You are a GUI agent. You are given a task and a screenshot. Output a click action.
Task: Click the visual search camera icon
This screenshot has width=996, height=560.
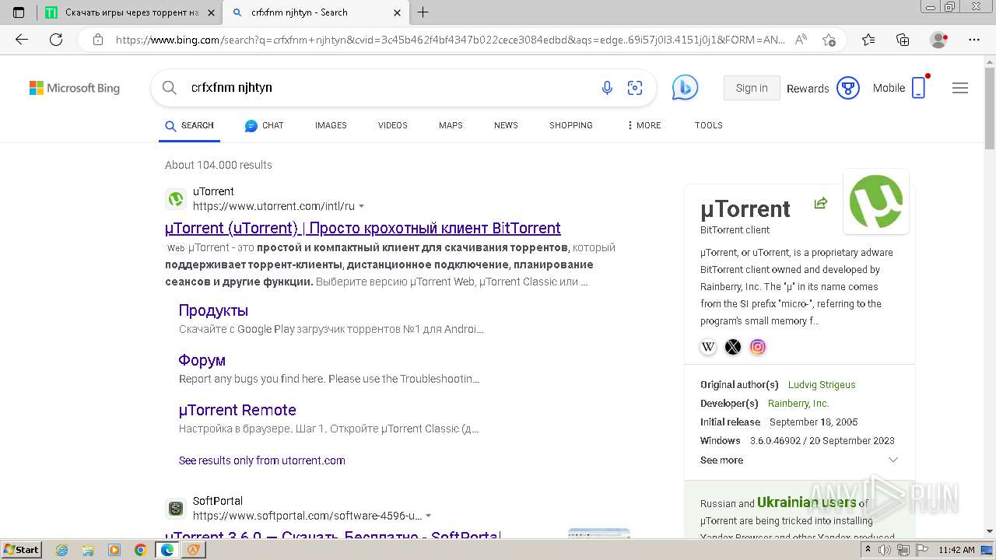(635, 88)
